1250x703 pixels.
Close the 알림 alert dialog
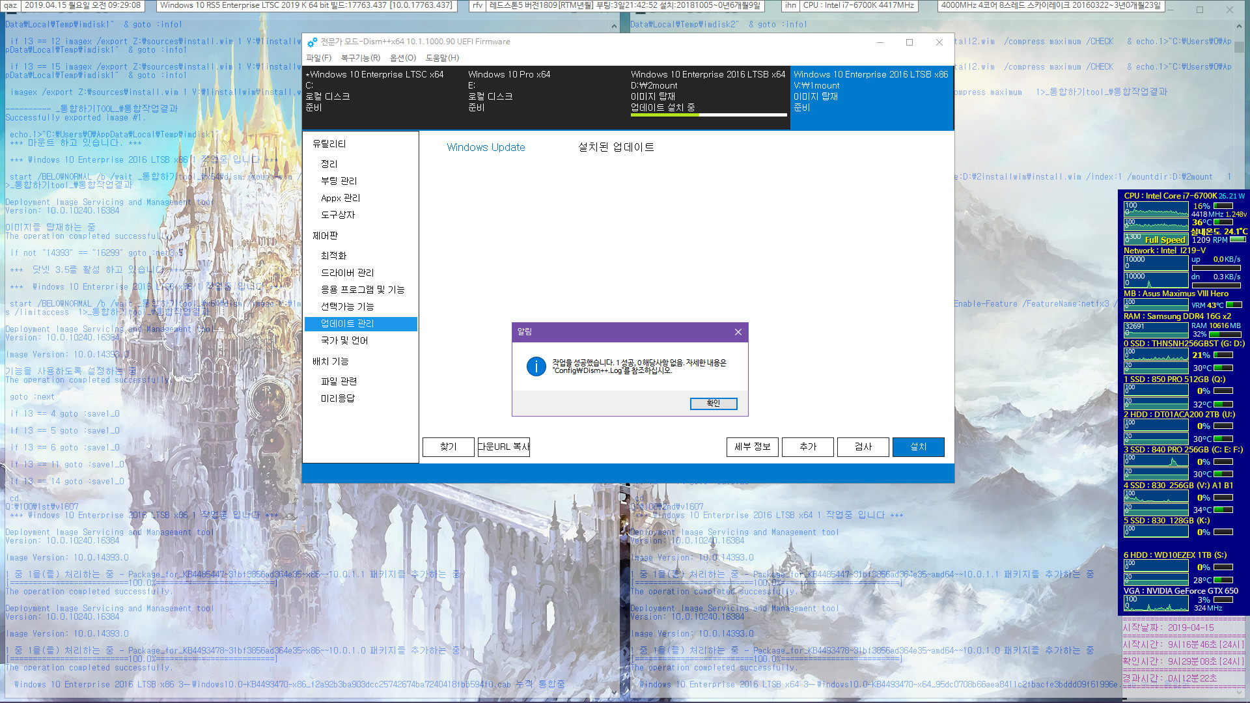[738, 332]
